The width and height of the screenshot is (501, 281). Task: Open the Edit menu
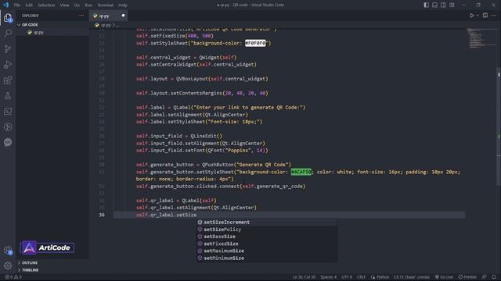coord(29,5)
